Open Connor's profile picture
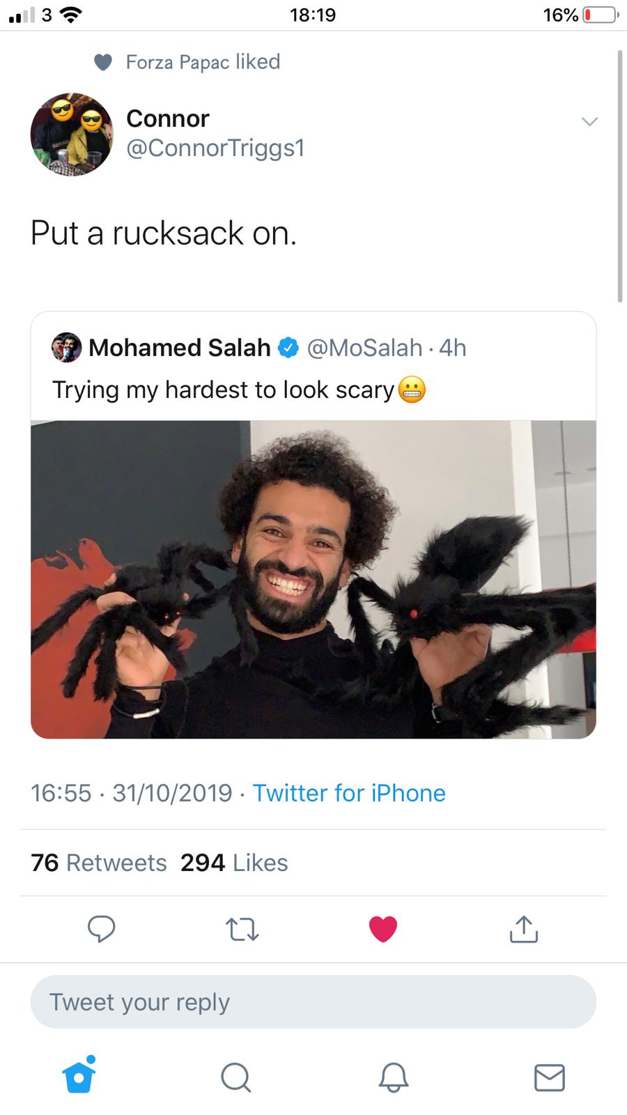Viewport: 627px width, 1115px height. pyautogui.click(x=72, y=134)
